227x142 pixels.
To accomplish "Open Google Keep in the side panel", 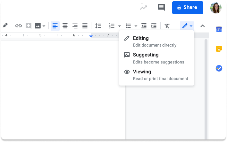I will (x=219, y=49).
